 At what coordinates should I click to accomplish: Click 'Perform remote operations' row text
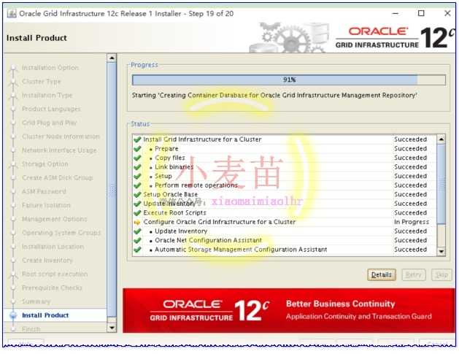point(196,185)
